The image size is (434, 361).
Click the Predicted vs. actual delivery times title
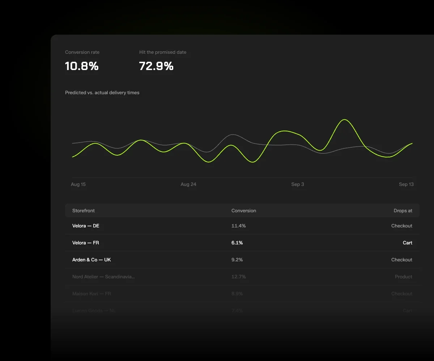(x=102, y=93)
